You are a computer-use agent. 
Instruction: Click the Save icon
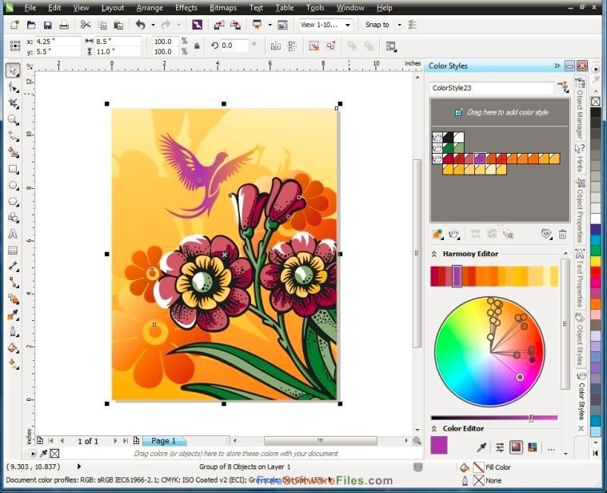[47, 25]
